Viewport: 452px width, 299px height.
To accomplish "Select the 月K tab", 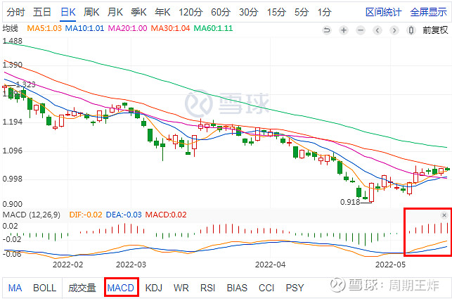I will pos(115,12).
